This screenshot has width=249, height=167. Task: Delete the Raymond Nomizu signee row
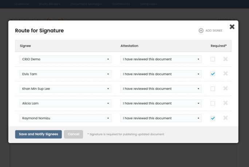225,118
